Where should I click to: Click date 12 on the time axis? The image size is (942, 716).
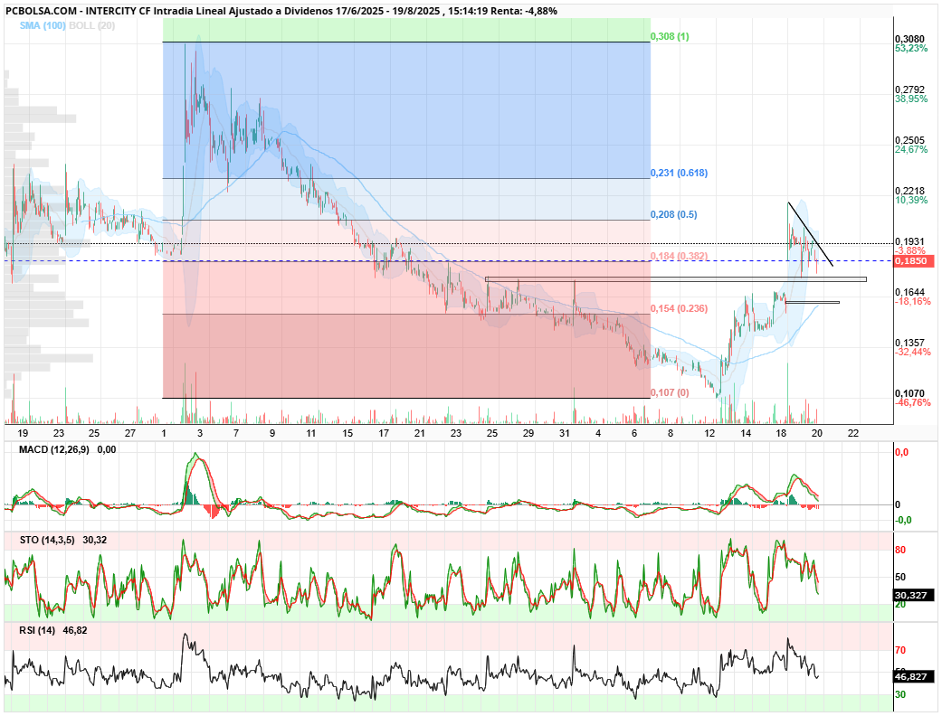point(710,433)
